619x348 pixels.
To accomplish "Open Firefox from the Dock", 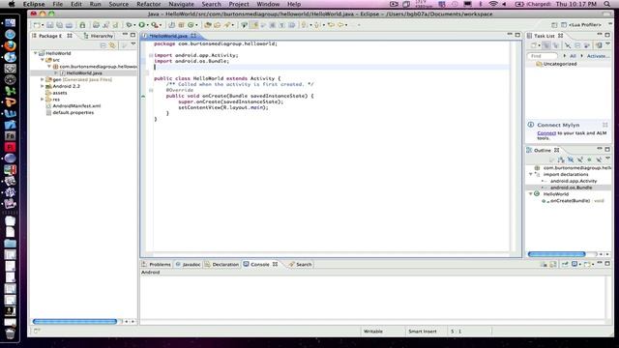I will pyautogui.click(x=10, y=45).
